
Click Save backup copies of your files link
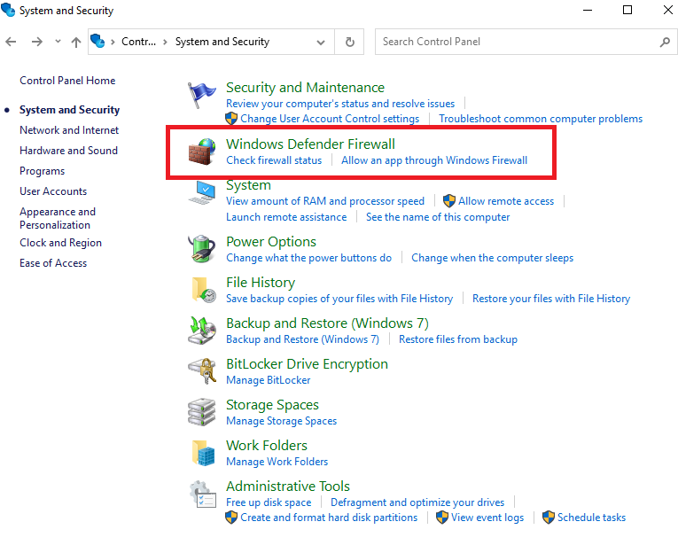point(339,299)
